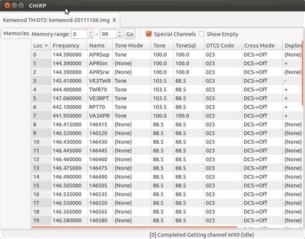Click the Go button
Image resolution: width=305 pixels, height=239 pixels.
[x=130, y=34]
